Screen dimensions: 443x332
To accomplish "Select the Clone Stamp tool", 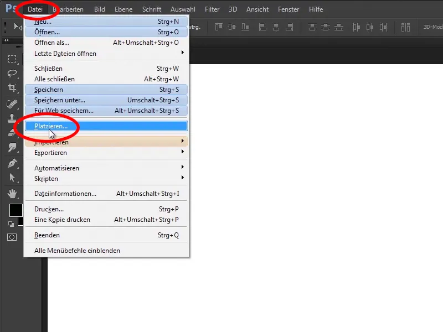I will point(12,118).
